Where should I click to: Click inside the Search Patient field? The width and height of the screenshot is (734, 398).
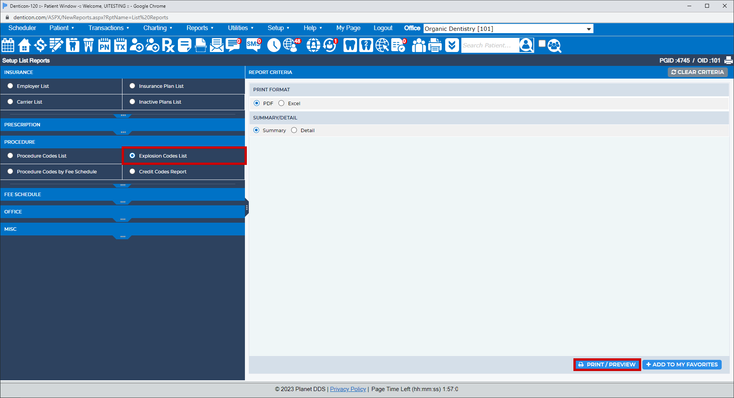tap(489, 45)
